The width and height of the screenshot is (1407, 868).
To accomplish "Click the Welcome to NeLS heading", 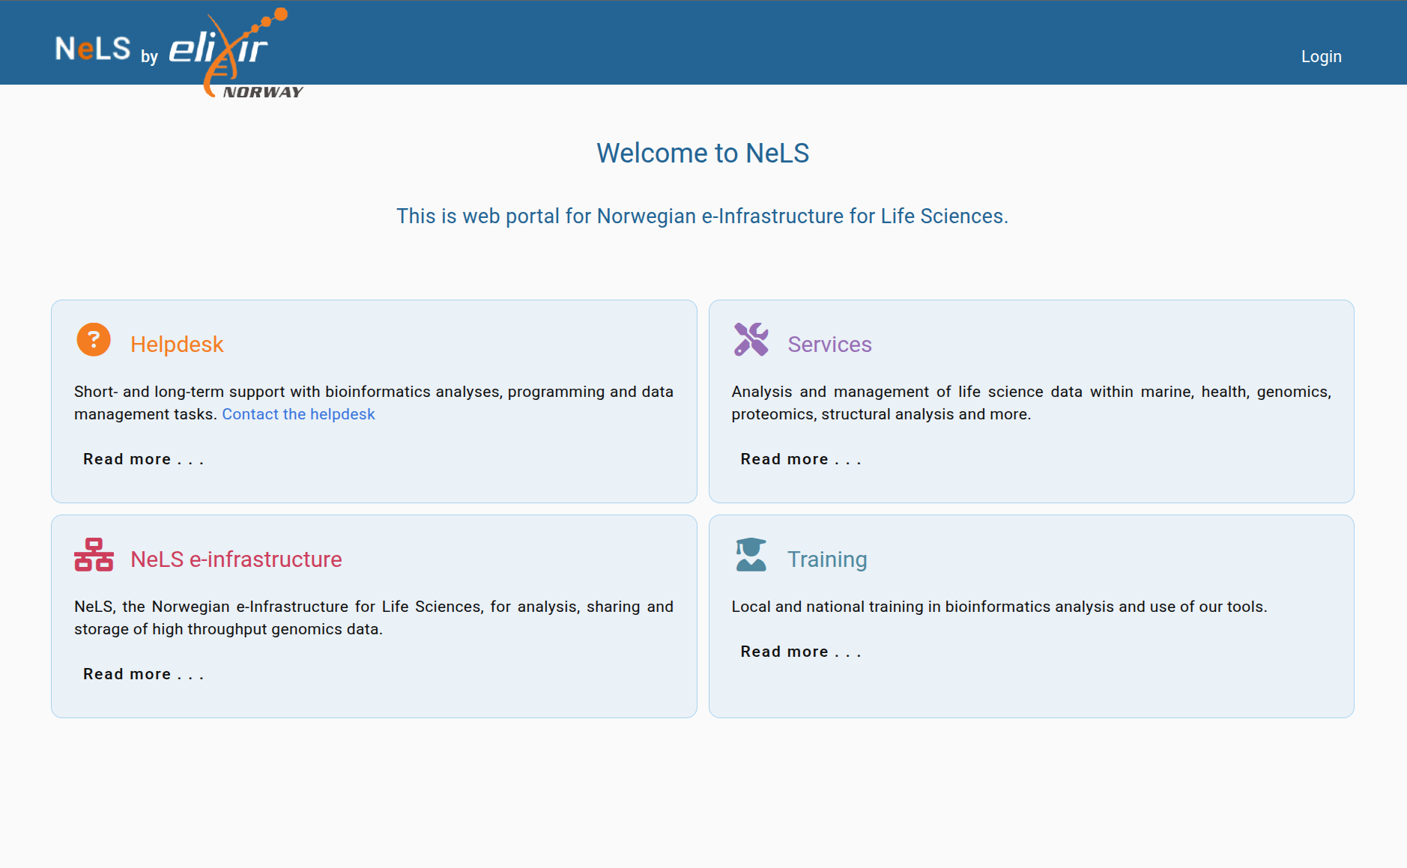I will (703, 154).
